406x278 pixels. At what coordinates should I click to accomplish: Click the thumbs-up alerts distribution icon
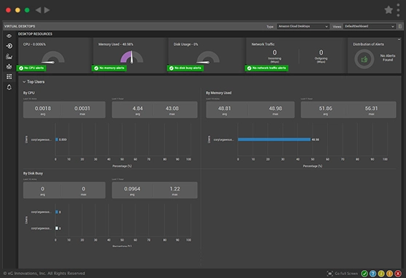(x=364, y=60)
